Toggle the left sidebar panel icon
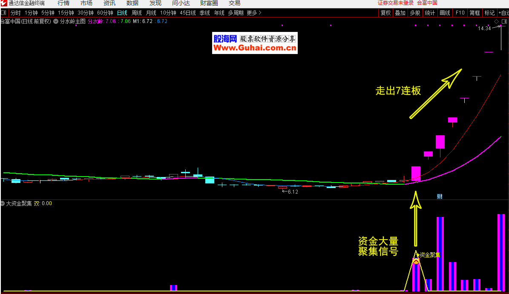The image size is (509, 294). coord(4,13)
